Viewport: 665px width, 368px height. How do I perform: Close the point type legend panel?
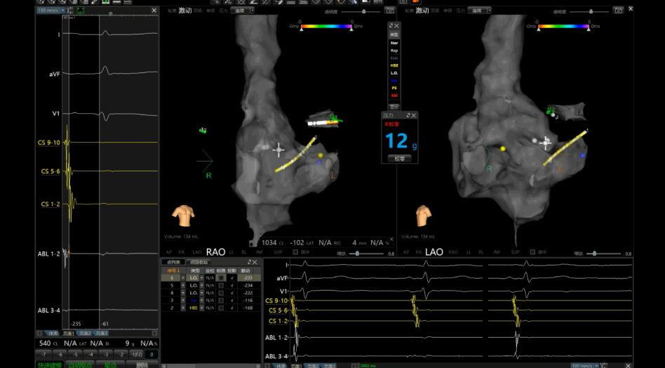click(x=396, y=26)
